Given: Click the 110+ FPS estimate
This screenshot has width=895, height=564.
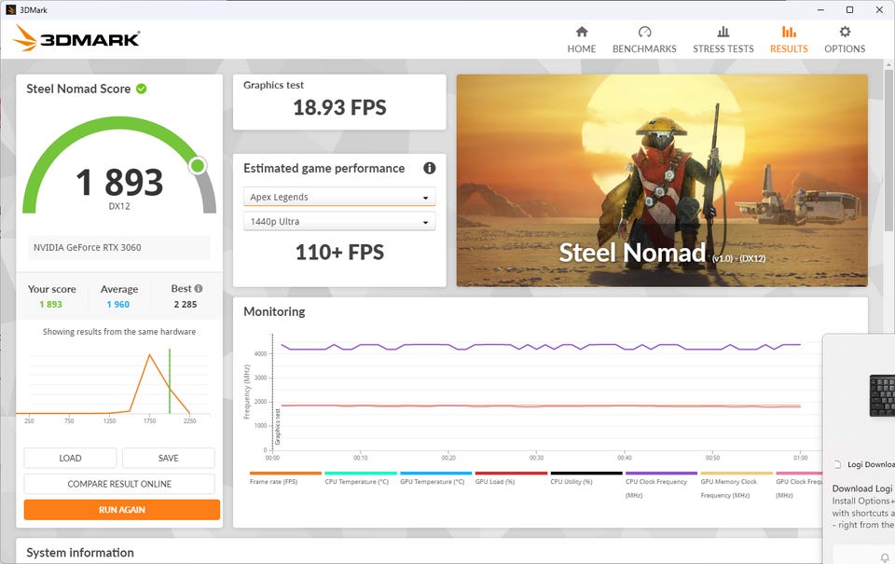Looking at the screenshot, I should (339, 252).
